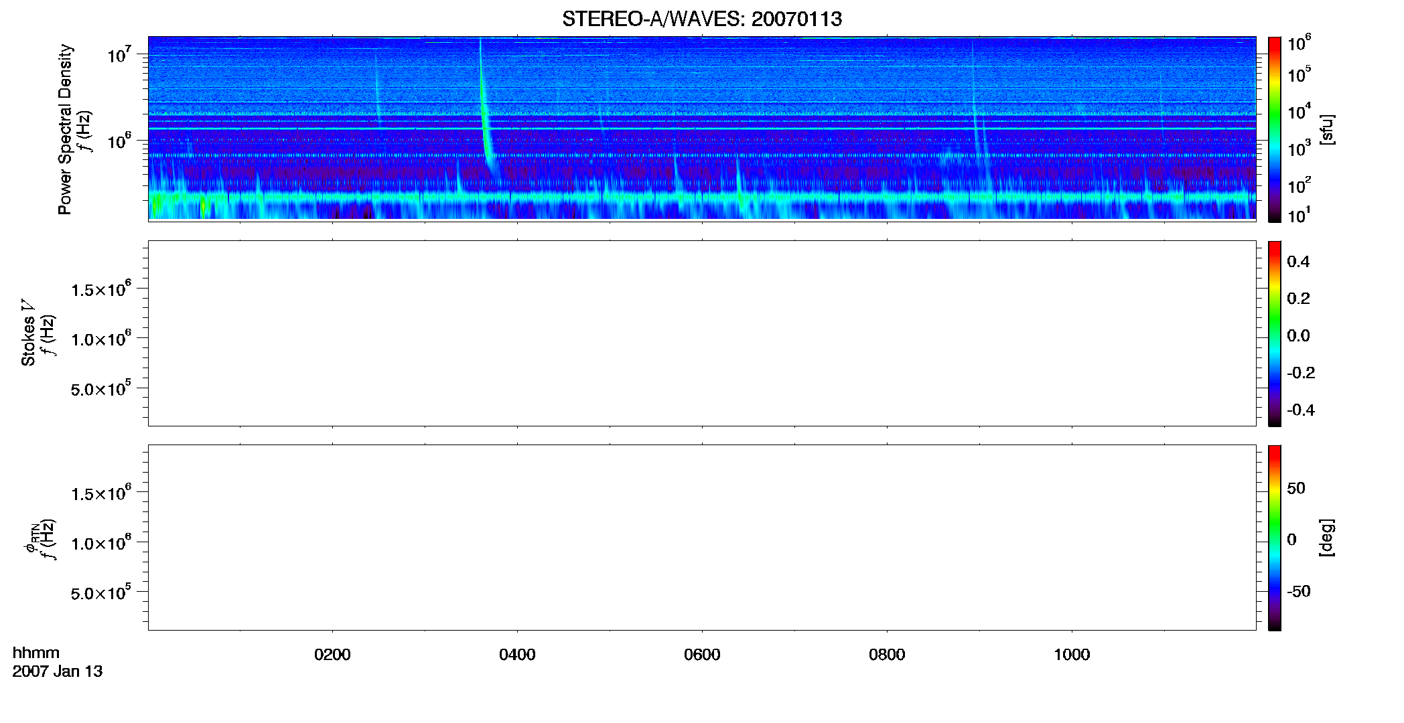Click the 1.5×10^6 tick in Stokes panel
1404x723 pixels.
(x=101, y=289)
